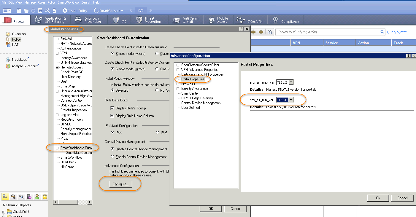Choose Selected in Install Policy Window
This screenshot has height=217, width=416.
pyautogui.click(x=112, y=90)
